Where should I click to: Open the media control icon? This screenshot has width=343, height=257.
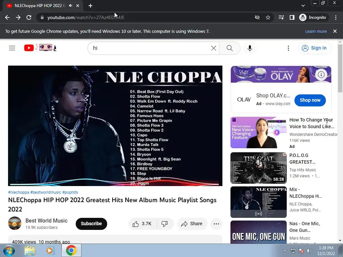281,17
